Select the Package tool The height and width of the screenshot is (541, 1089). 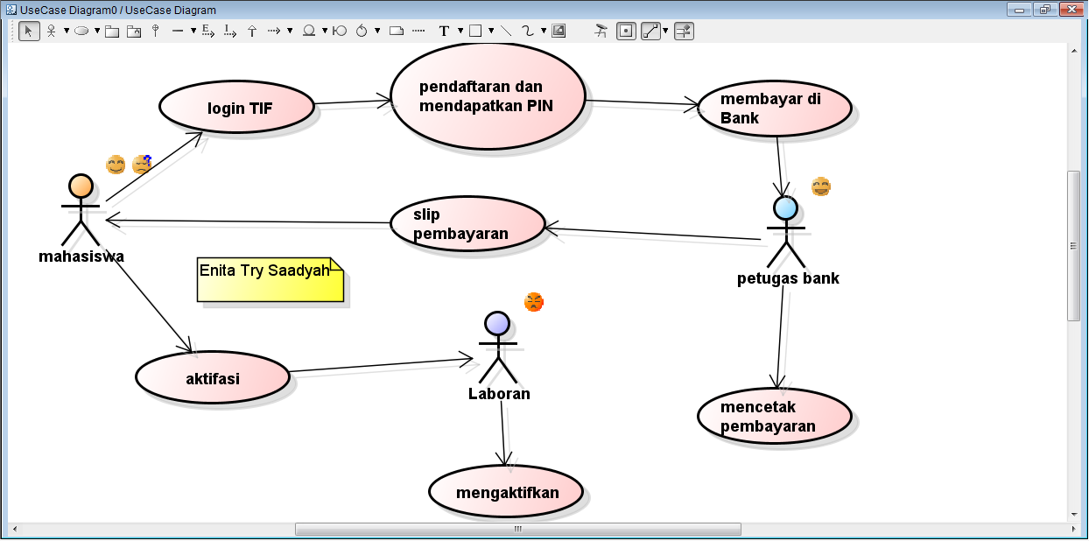click(111, 31)
